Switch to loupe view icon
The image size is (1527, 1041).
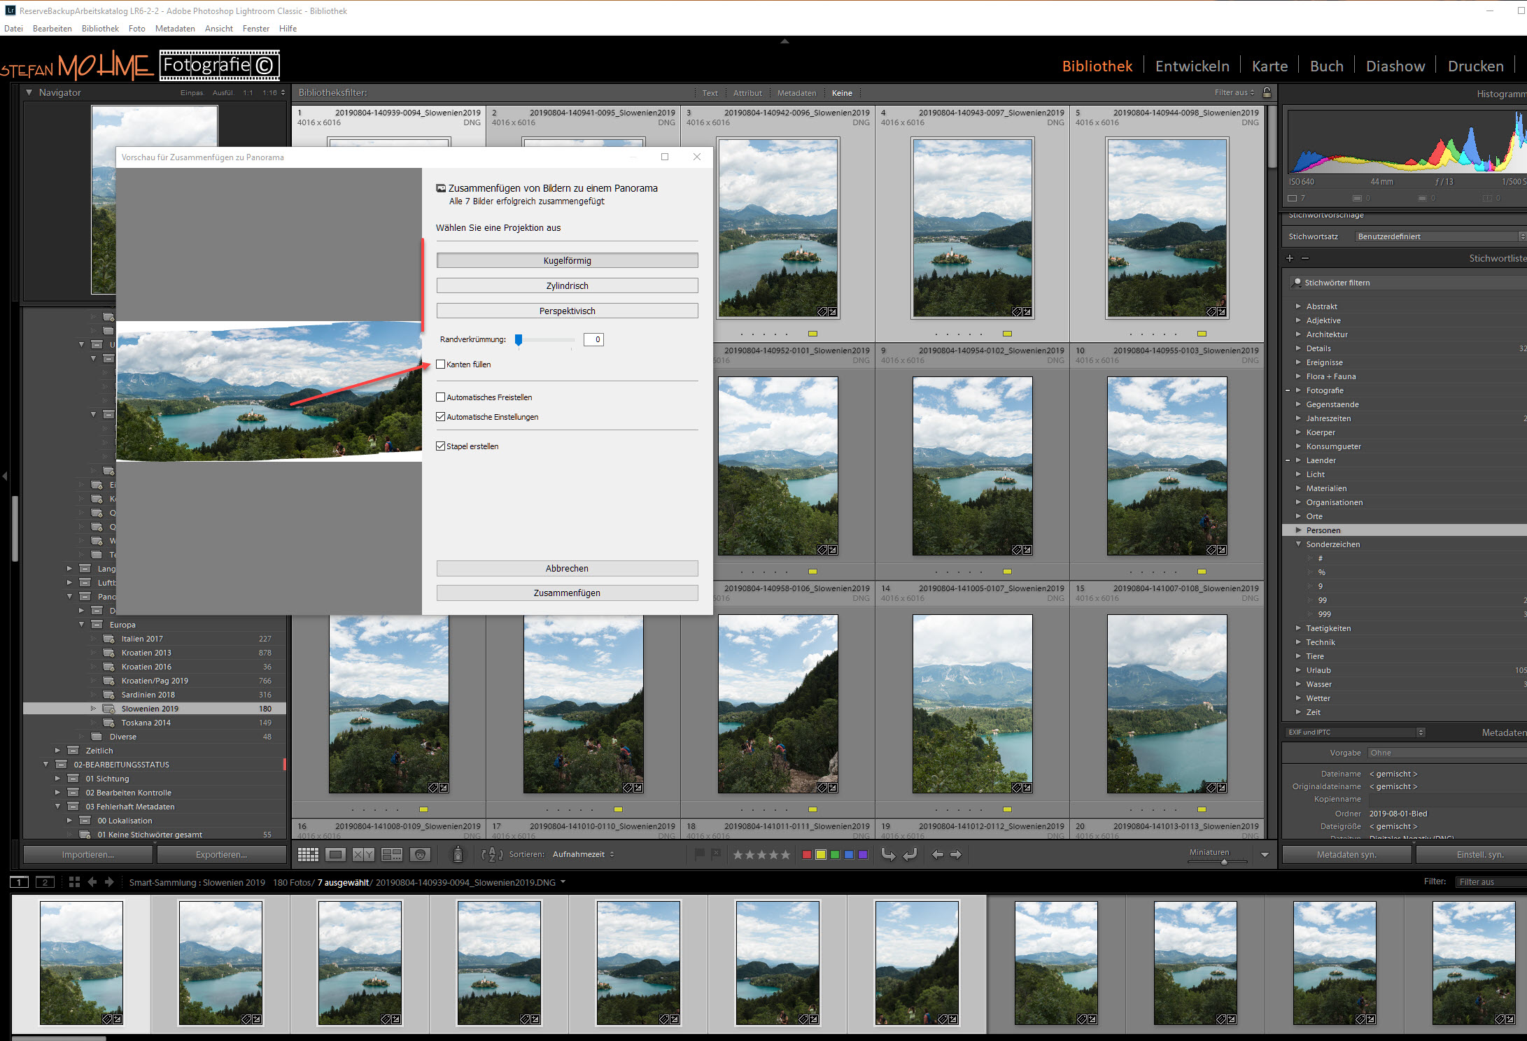click(336, 854)
